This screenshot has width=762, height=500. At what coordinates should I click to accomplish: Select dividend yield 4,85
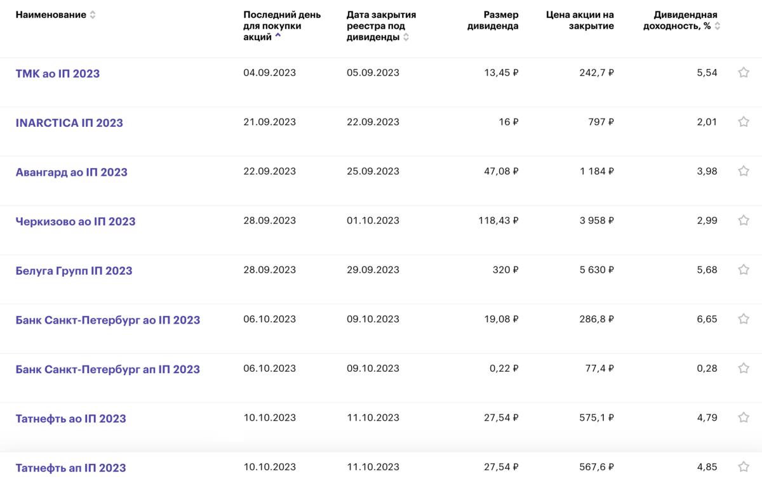click(707, 467)
